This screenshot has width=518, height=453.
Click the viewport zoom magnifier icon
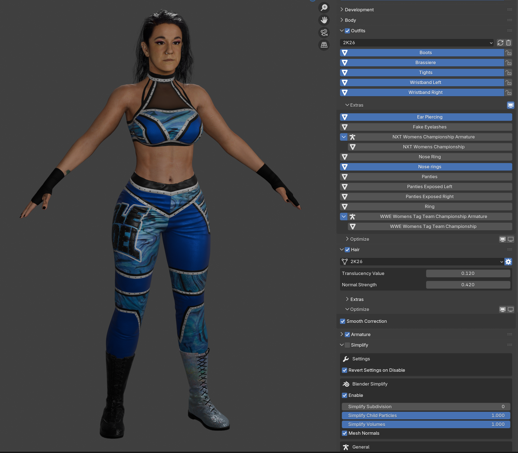pos(324,7)
